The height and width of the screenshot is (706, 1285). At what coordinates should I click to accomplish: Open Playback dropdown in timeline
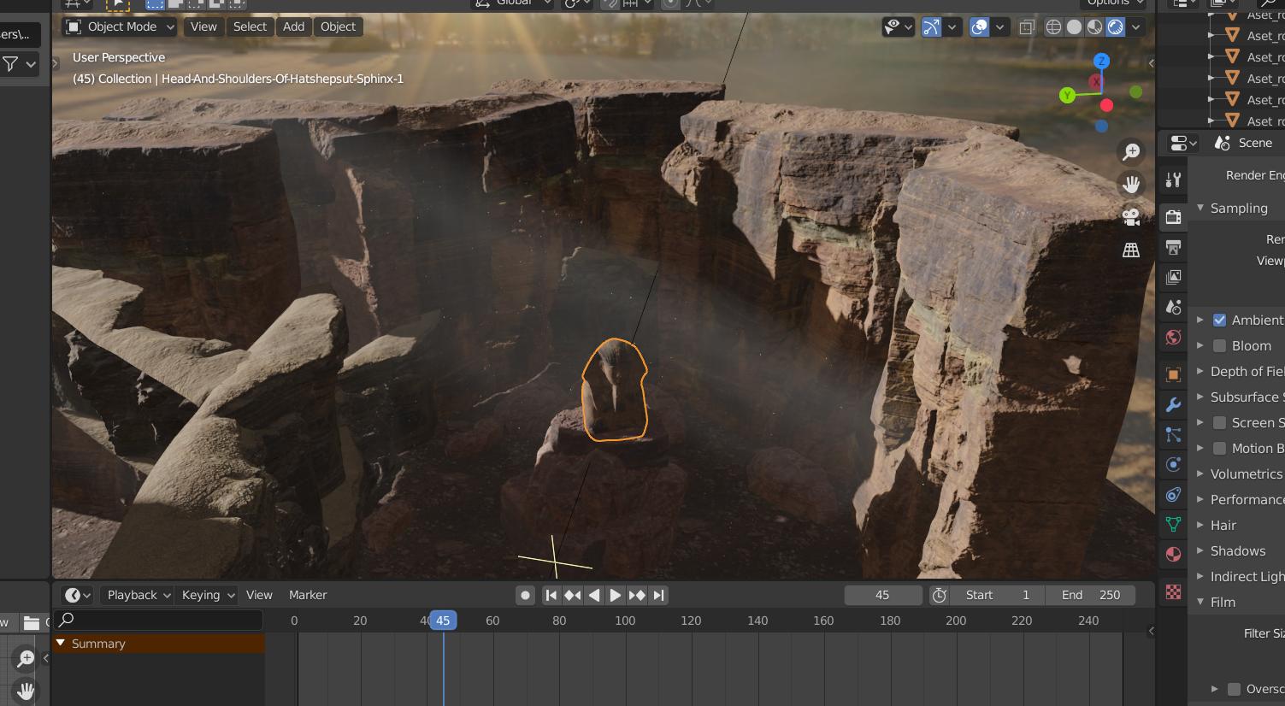138,595
